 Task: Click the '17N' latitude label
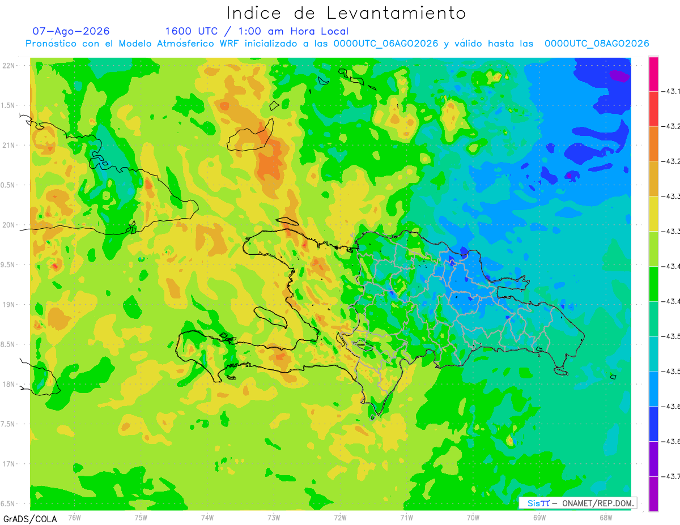(10, 464)
